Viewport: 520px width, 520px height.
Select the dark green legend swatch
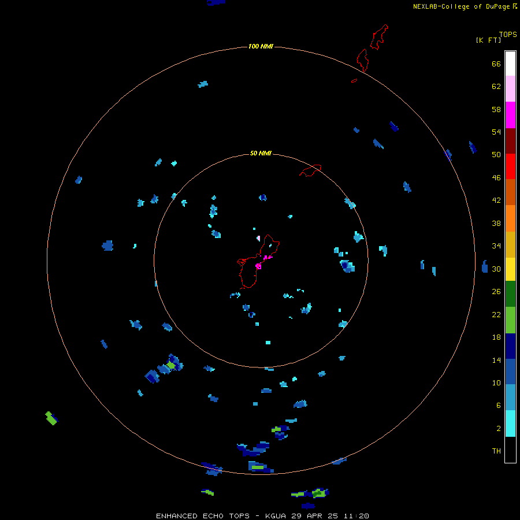510,294
